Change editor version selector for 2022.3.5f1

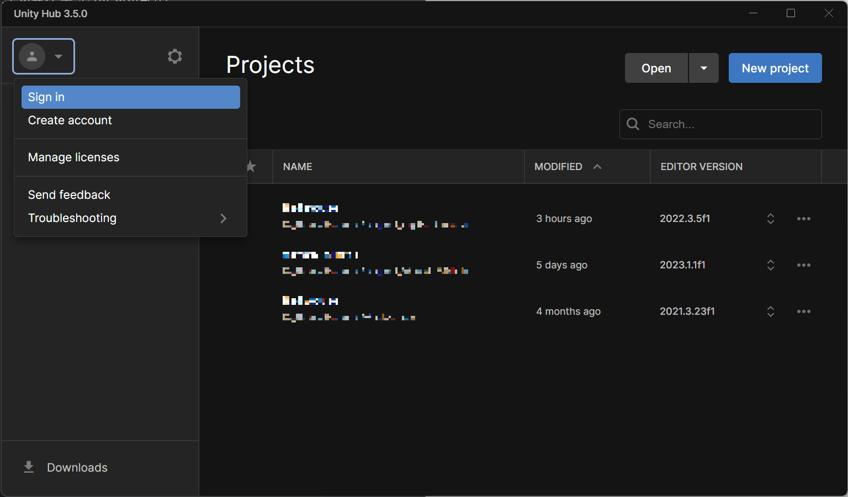[x=771, y=219]
